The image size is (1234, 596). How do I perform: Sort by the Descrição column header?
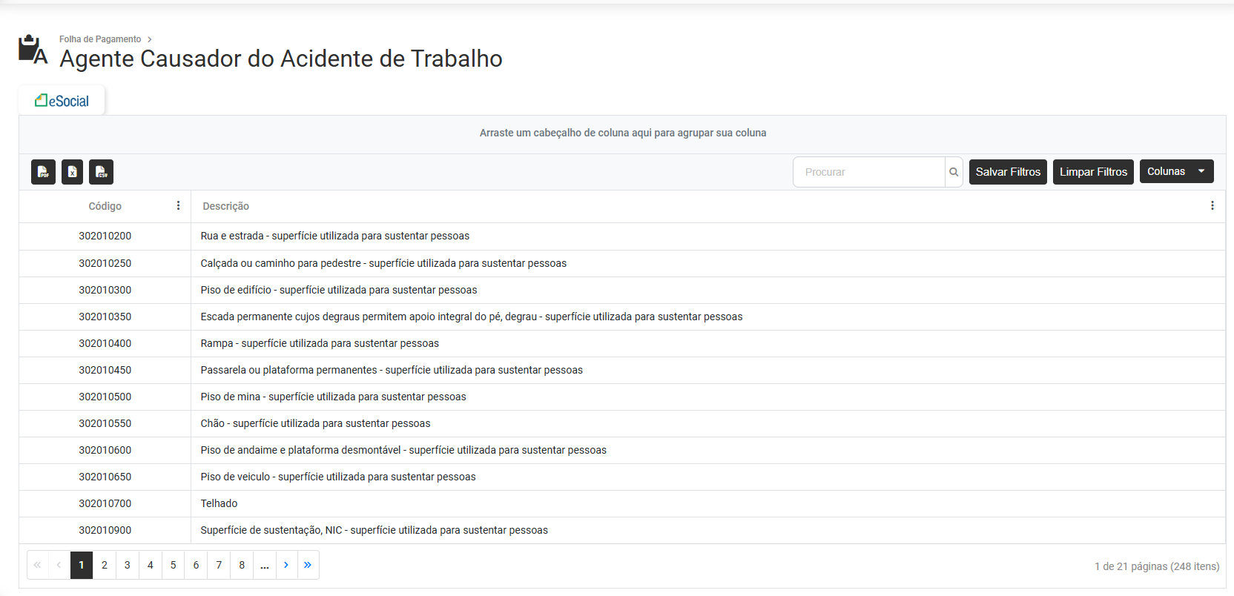[x=225, y=206]
